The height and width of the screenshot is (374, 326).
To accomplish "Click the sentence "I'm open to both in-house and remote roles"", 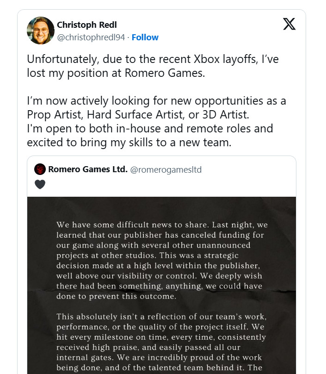I will (x=150, y=128).
